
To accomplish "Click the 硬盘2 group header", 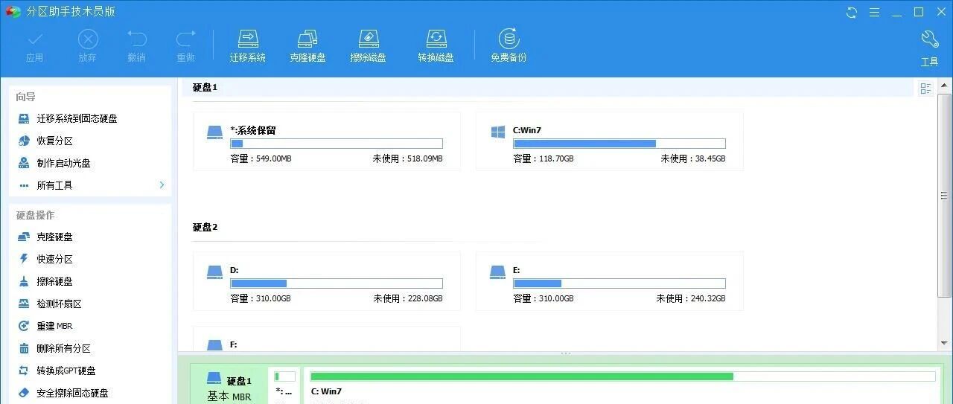I will pyautogui.click(x=205, y=227).
